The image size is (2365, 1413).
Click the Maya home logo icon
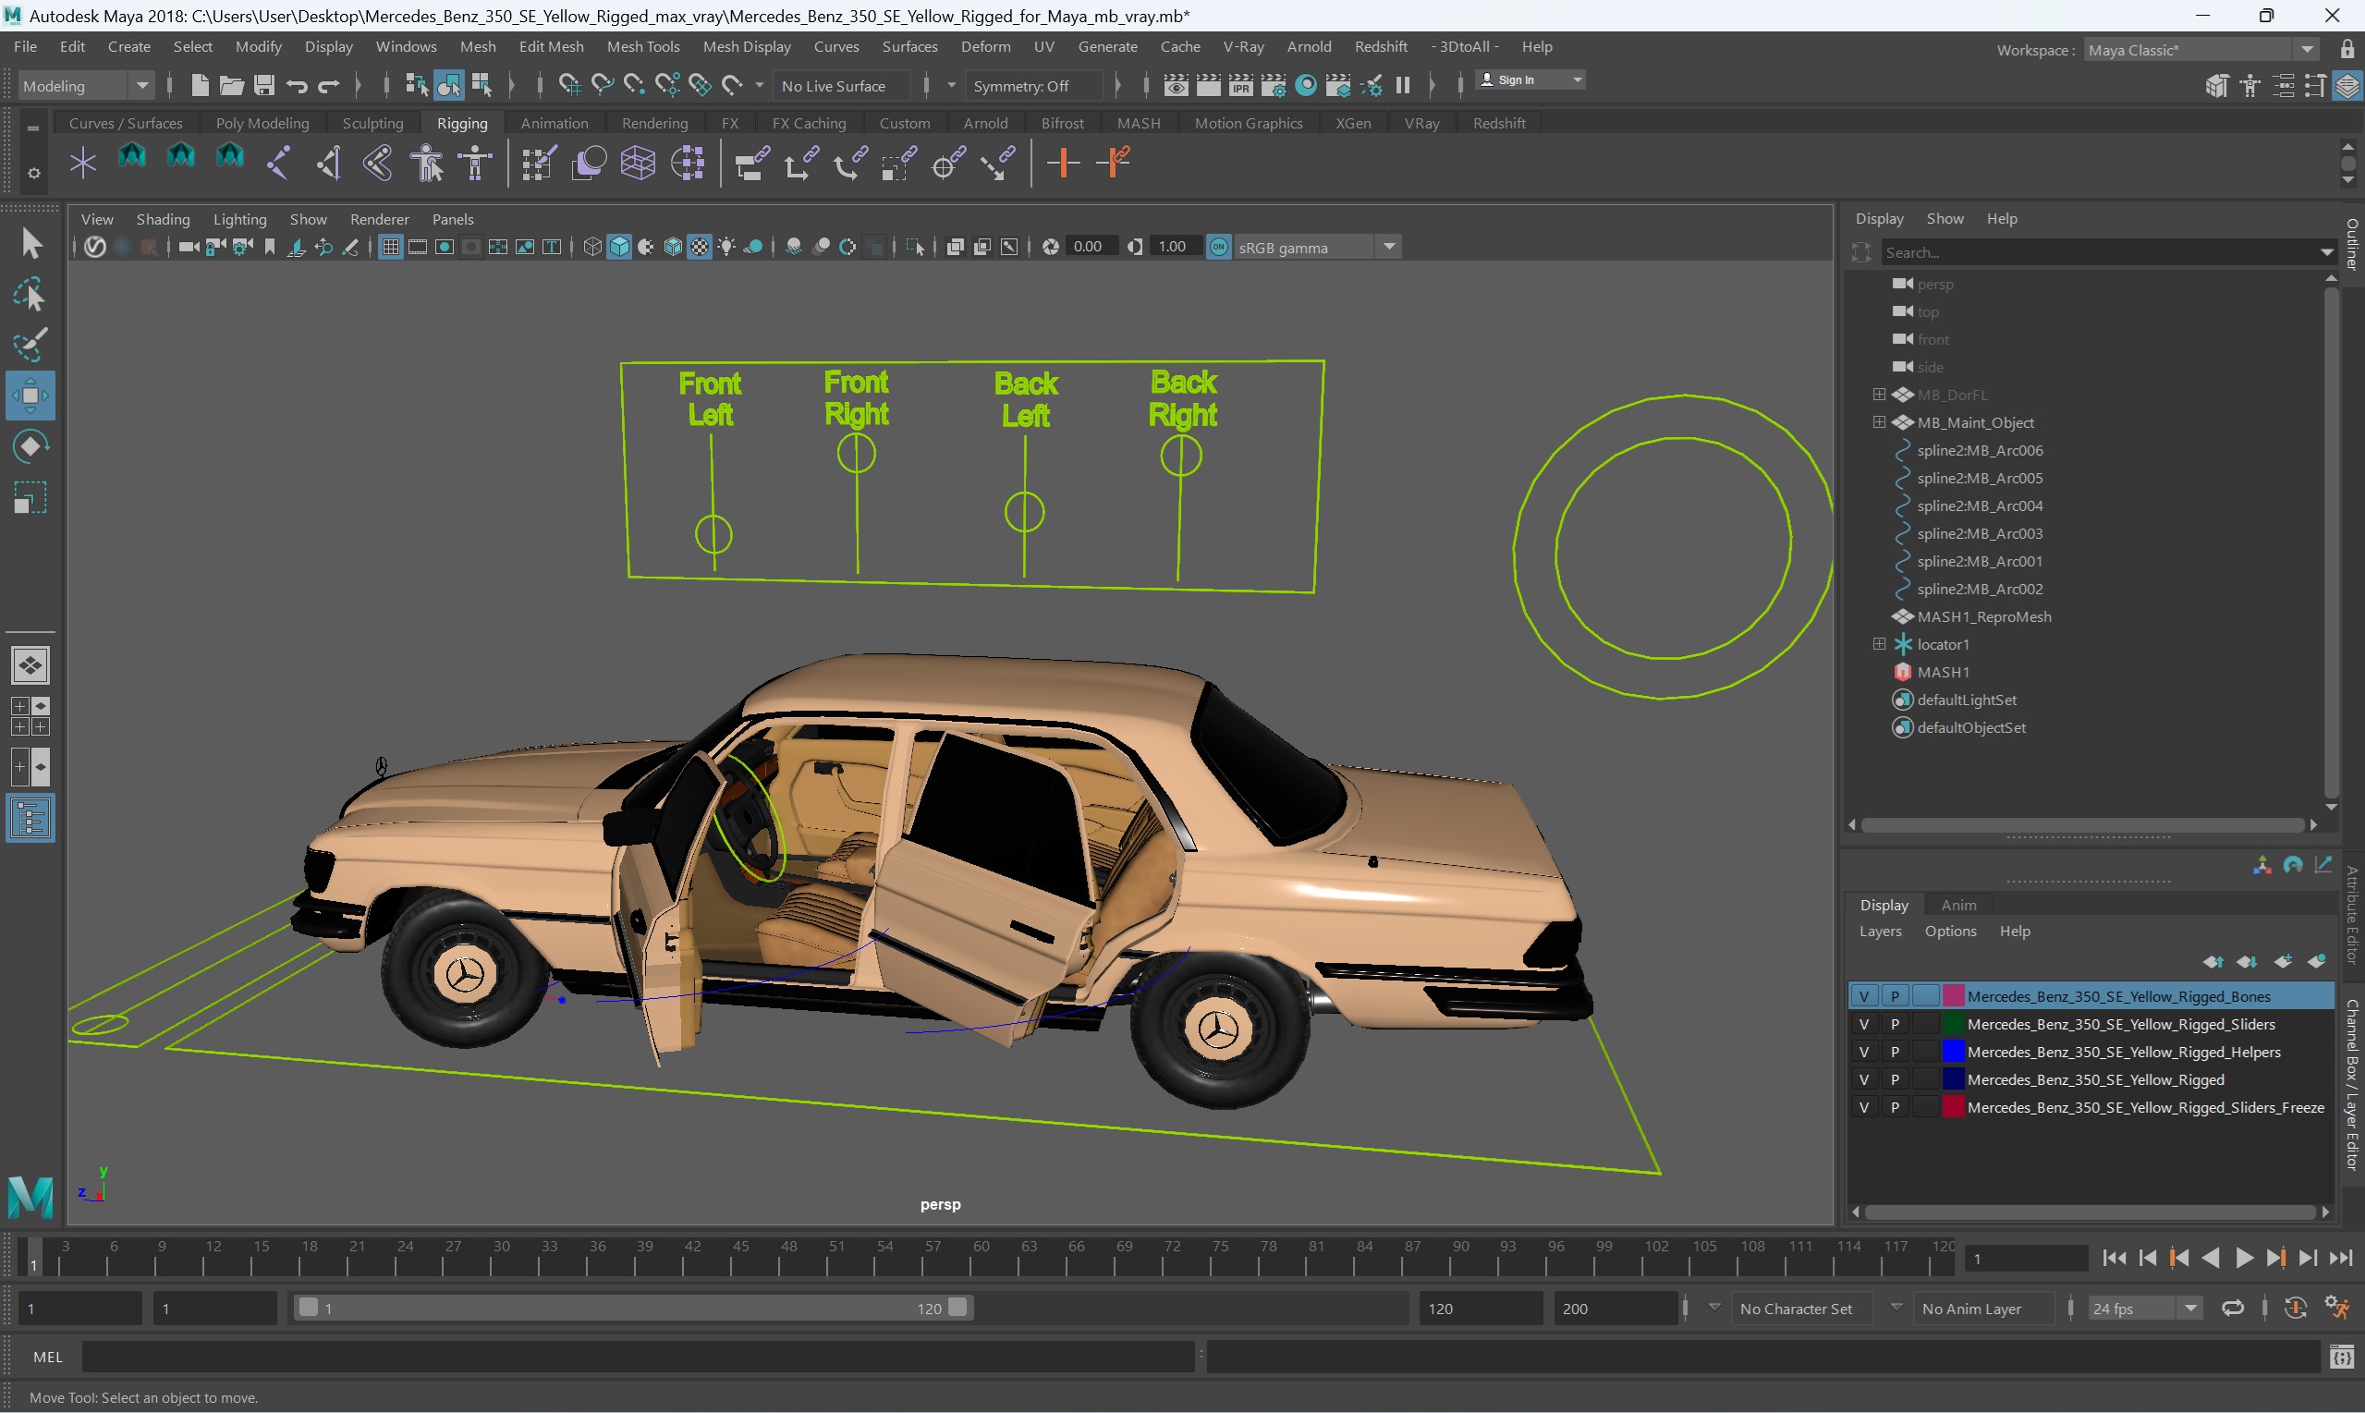coord(30,1196)
